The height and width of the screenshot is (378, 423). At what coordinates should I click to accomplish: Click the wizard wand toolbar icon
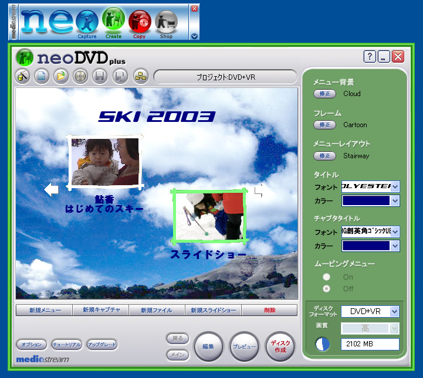pos(22,77)
